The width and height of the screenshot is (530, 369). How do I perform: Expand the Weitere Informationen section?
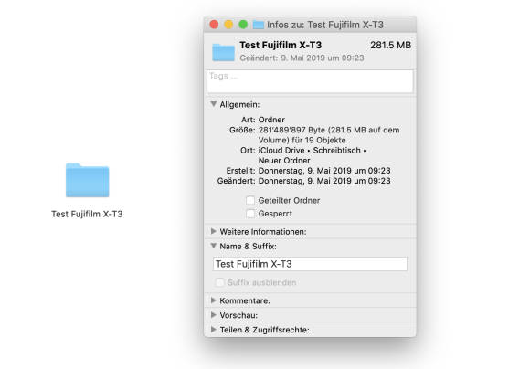[x=213, y=231]
